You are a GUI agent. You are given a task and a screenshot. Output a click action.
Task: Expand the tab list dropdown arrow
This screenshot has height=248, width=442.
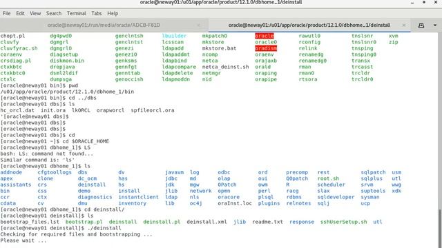(435, 25)
